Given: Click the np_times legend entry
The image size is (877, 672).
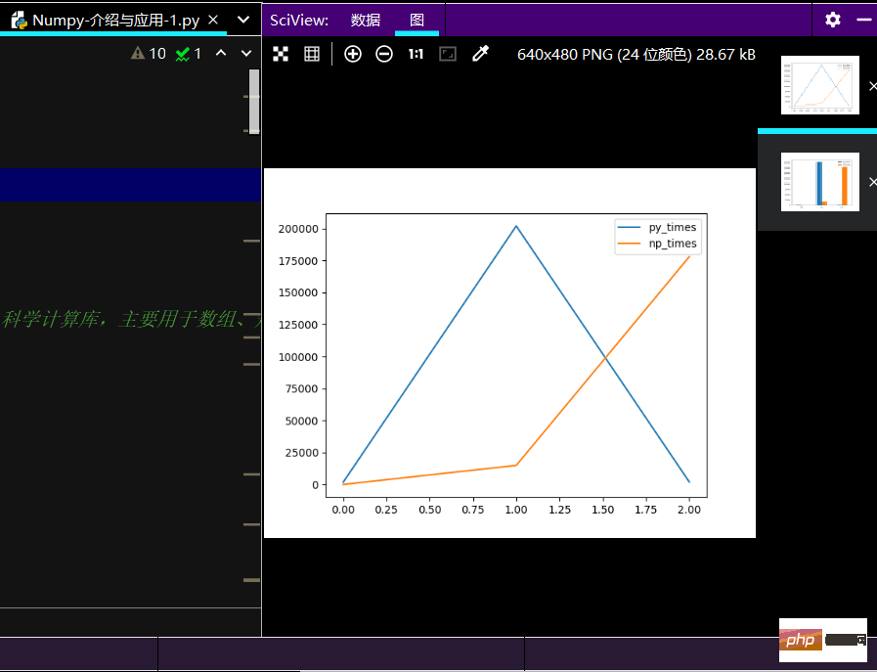Looking at the screenshot, I should (x=657, y=244).
